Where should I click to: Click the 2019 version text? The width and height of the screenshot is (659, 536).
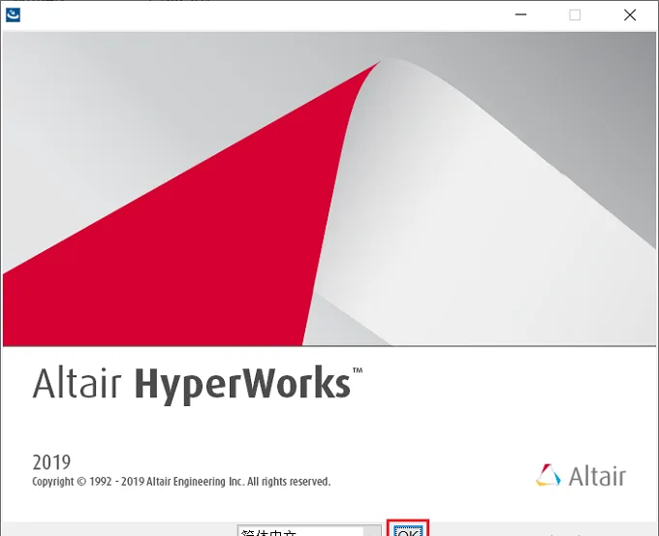tap(51, 462)
